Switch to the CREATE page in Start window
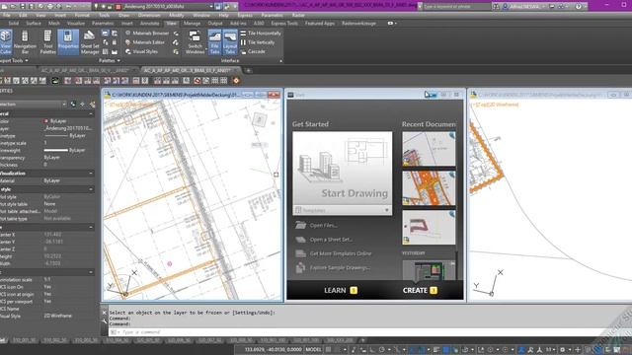 point(420,290)
